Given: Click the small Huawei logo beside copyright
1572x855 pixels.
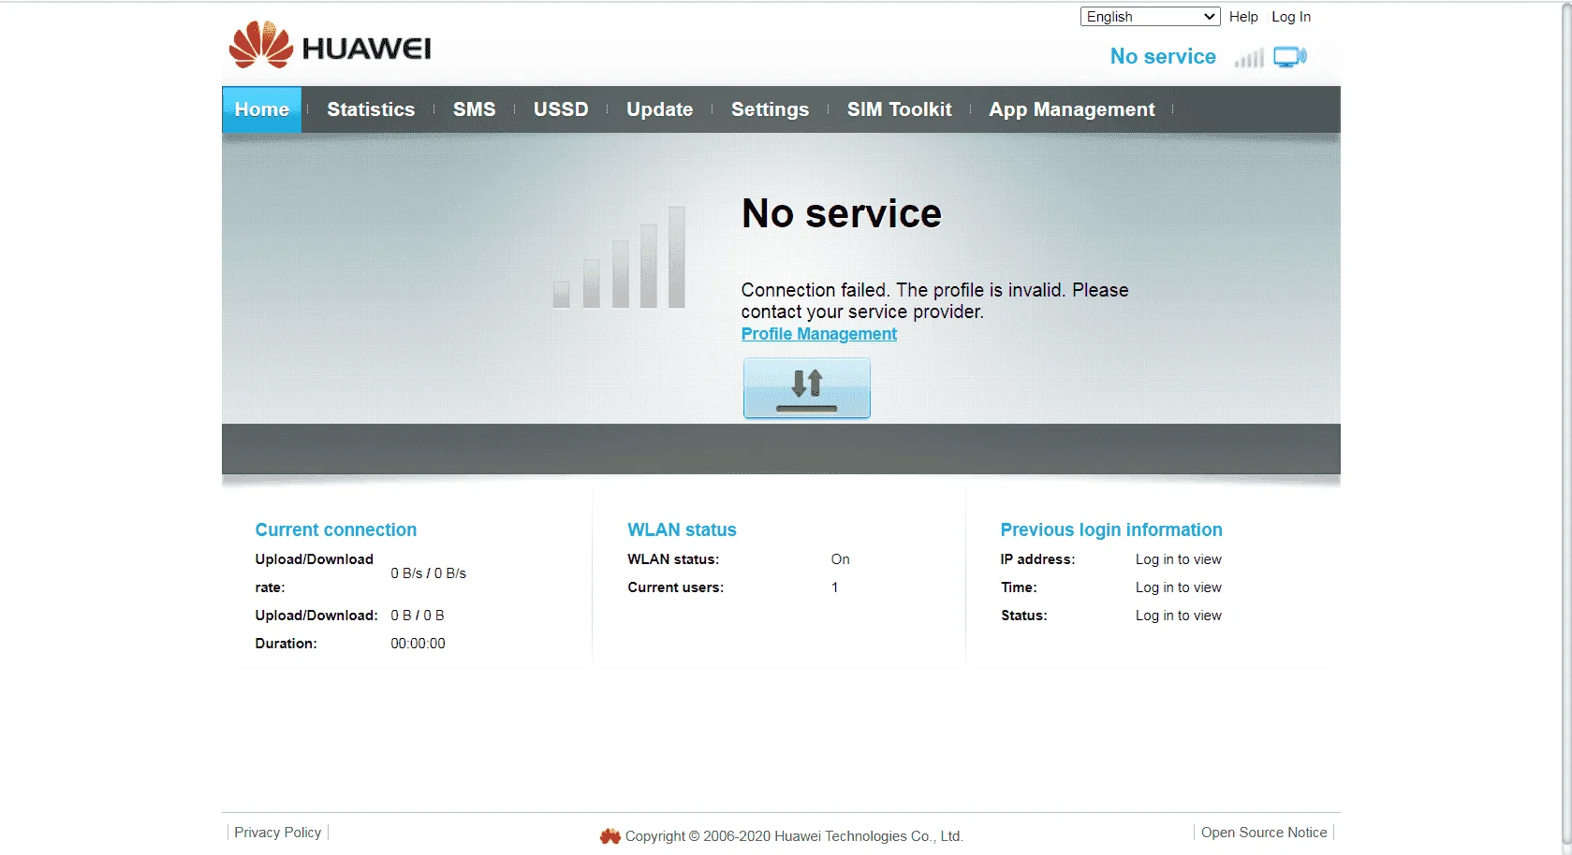Looking at the screenshot, I should [x=610, y=836].
